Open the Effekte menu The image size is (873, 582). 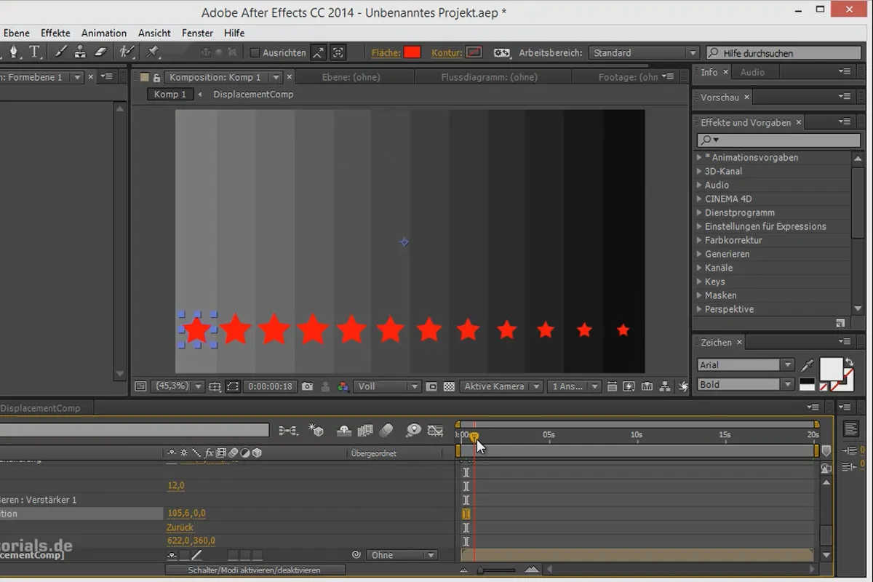55,33
